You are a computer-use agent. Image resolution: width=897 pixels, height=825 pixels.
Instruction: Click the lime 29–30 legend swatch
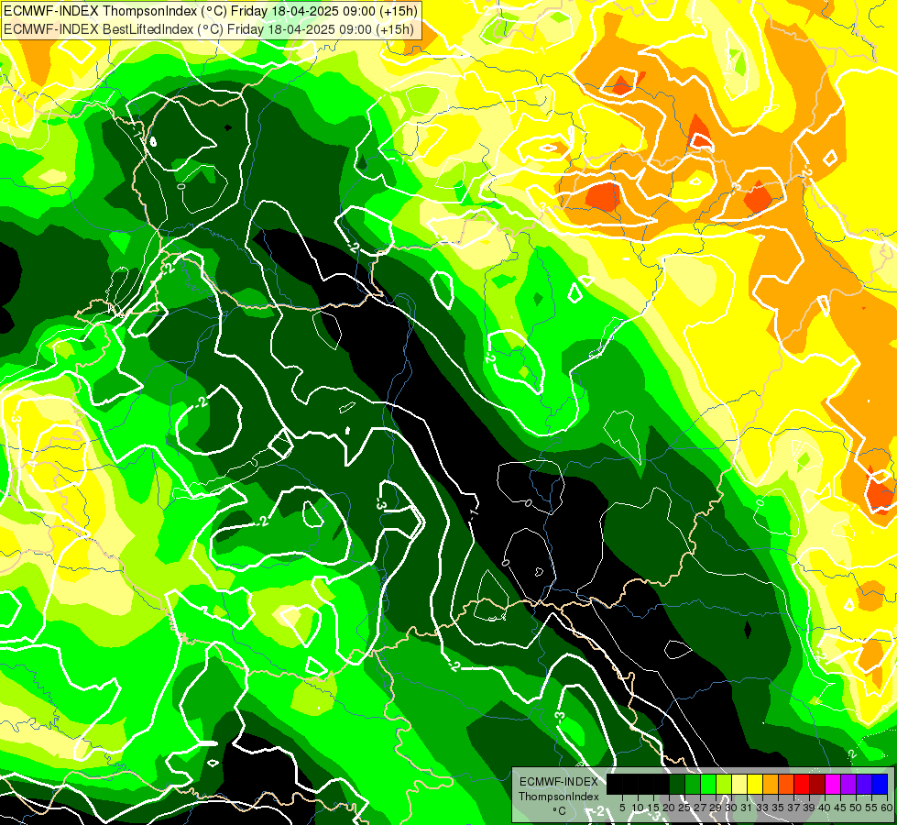[724, 784]
